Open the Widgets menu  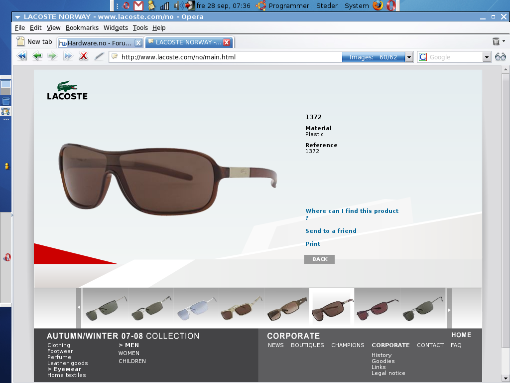[x=116, y=28]
